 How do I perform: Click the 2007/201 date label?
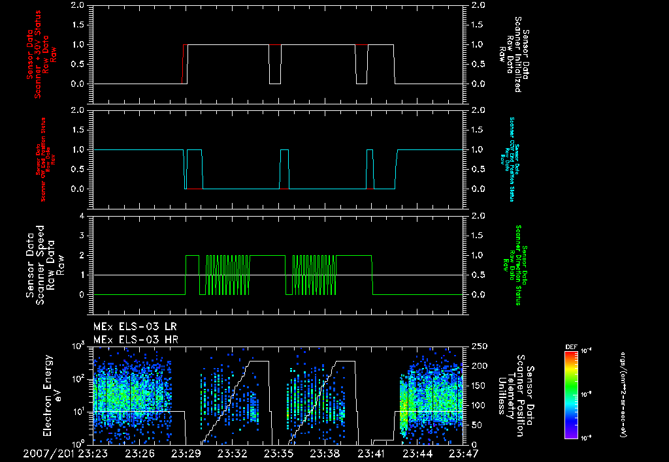pyautogui.click(x=48, y=454)
